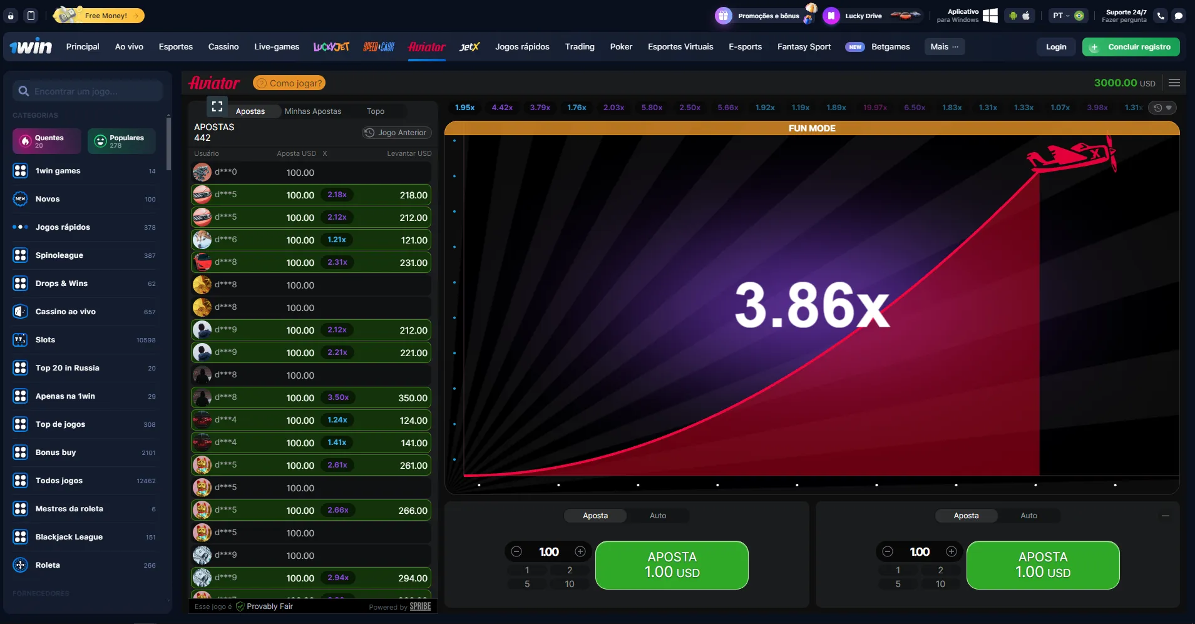
Task: Open Jogos rápidos in sidebar
Action: tap(84, 227)
